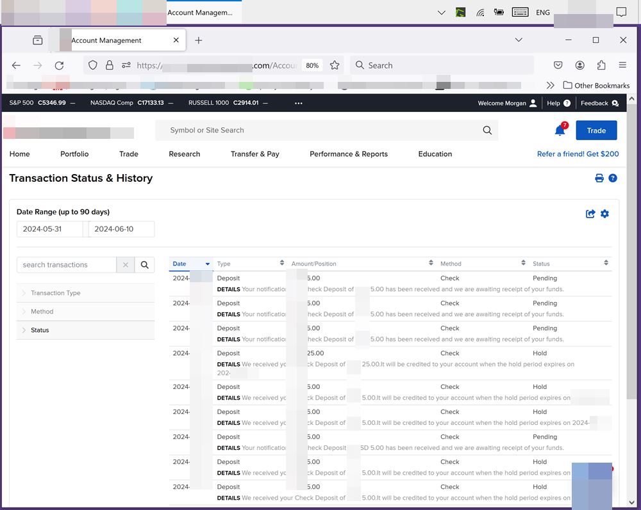Viewport: 641px width, 510px height.
Task: Go back to previous page
Action: [x=16, y=65]
